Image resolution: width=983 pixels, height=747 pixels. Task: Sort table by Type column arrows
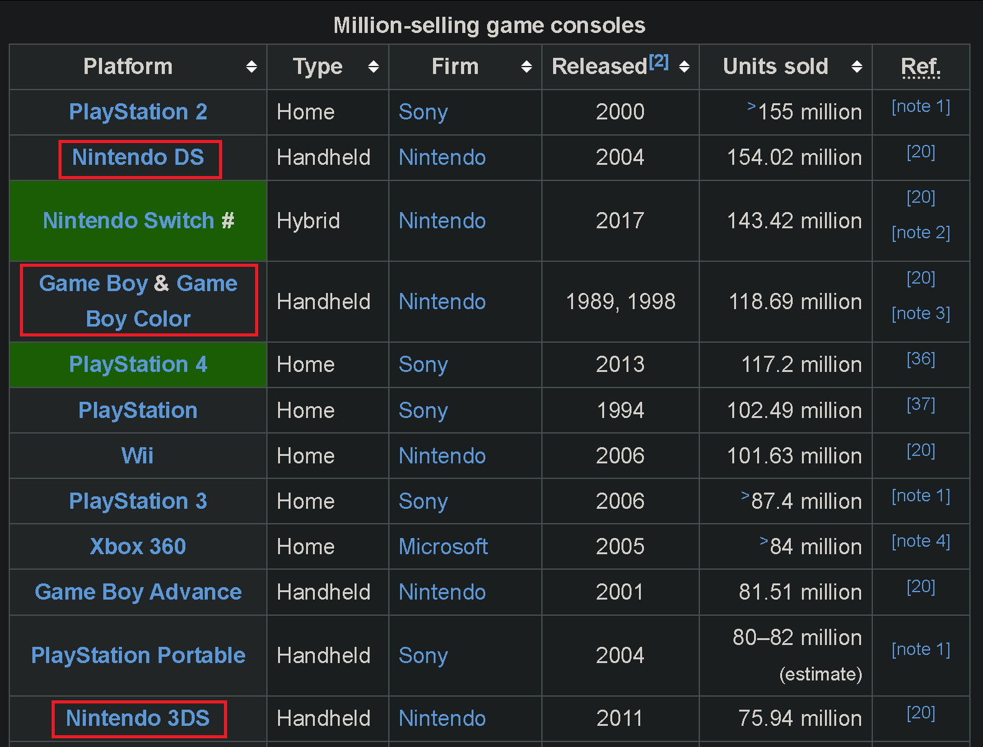pyautogui.click(x=373, y=67)
